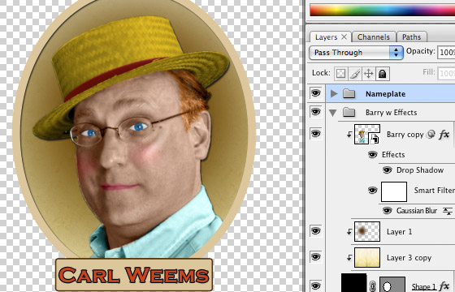Toggle Gaussian Blur filter visibility

pos(387,210)
